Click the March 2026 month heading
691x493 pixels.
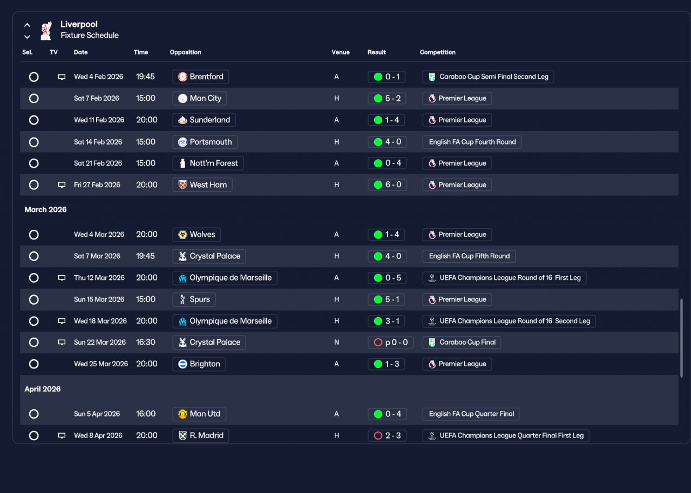(x=45, y=209)
